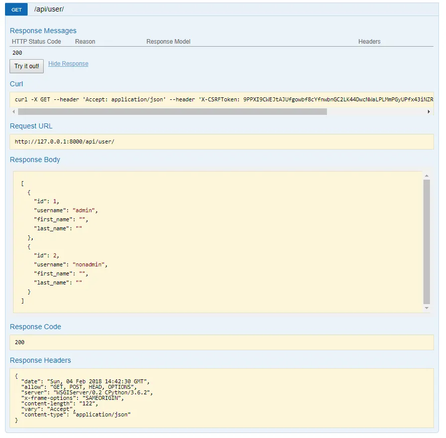Screen dimensions: 446x438
Task: Click the "server": "WSGIServer/0.2" header line
Action: click(87, 392)
